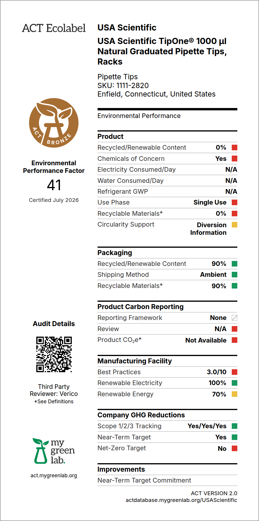Click green swatch beside Shipping Method Ambient
259x521 pixels.
point(234,275)
